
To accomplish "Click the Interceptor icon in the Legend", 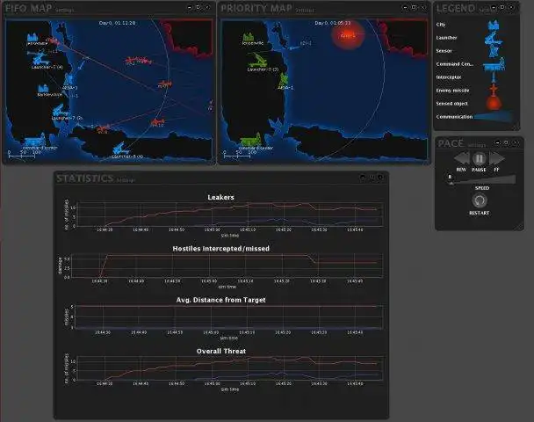I will click(494, 77).
